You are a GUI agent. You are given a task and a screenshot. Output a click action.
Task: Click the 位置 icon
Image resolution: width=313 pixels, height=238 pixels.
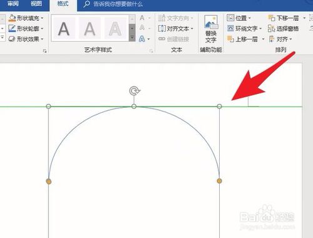tap(230, 18)
